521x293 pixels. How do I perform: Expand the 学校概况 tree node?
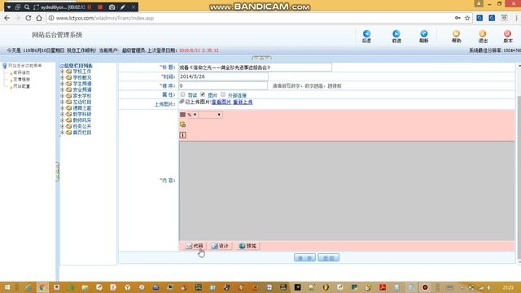62,77
